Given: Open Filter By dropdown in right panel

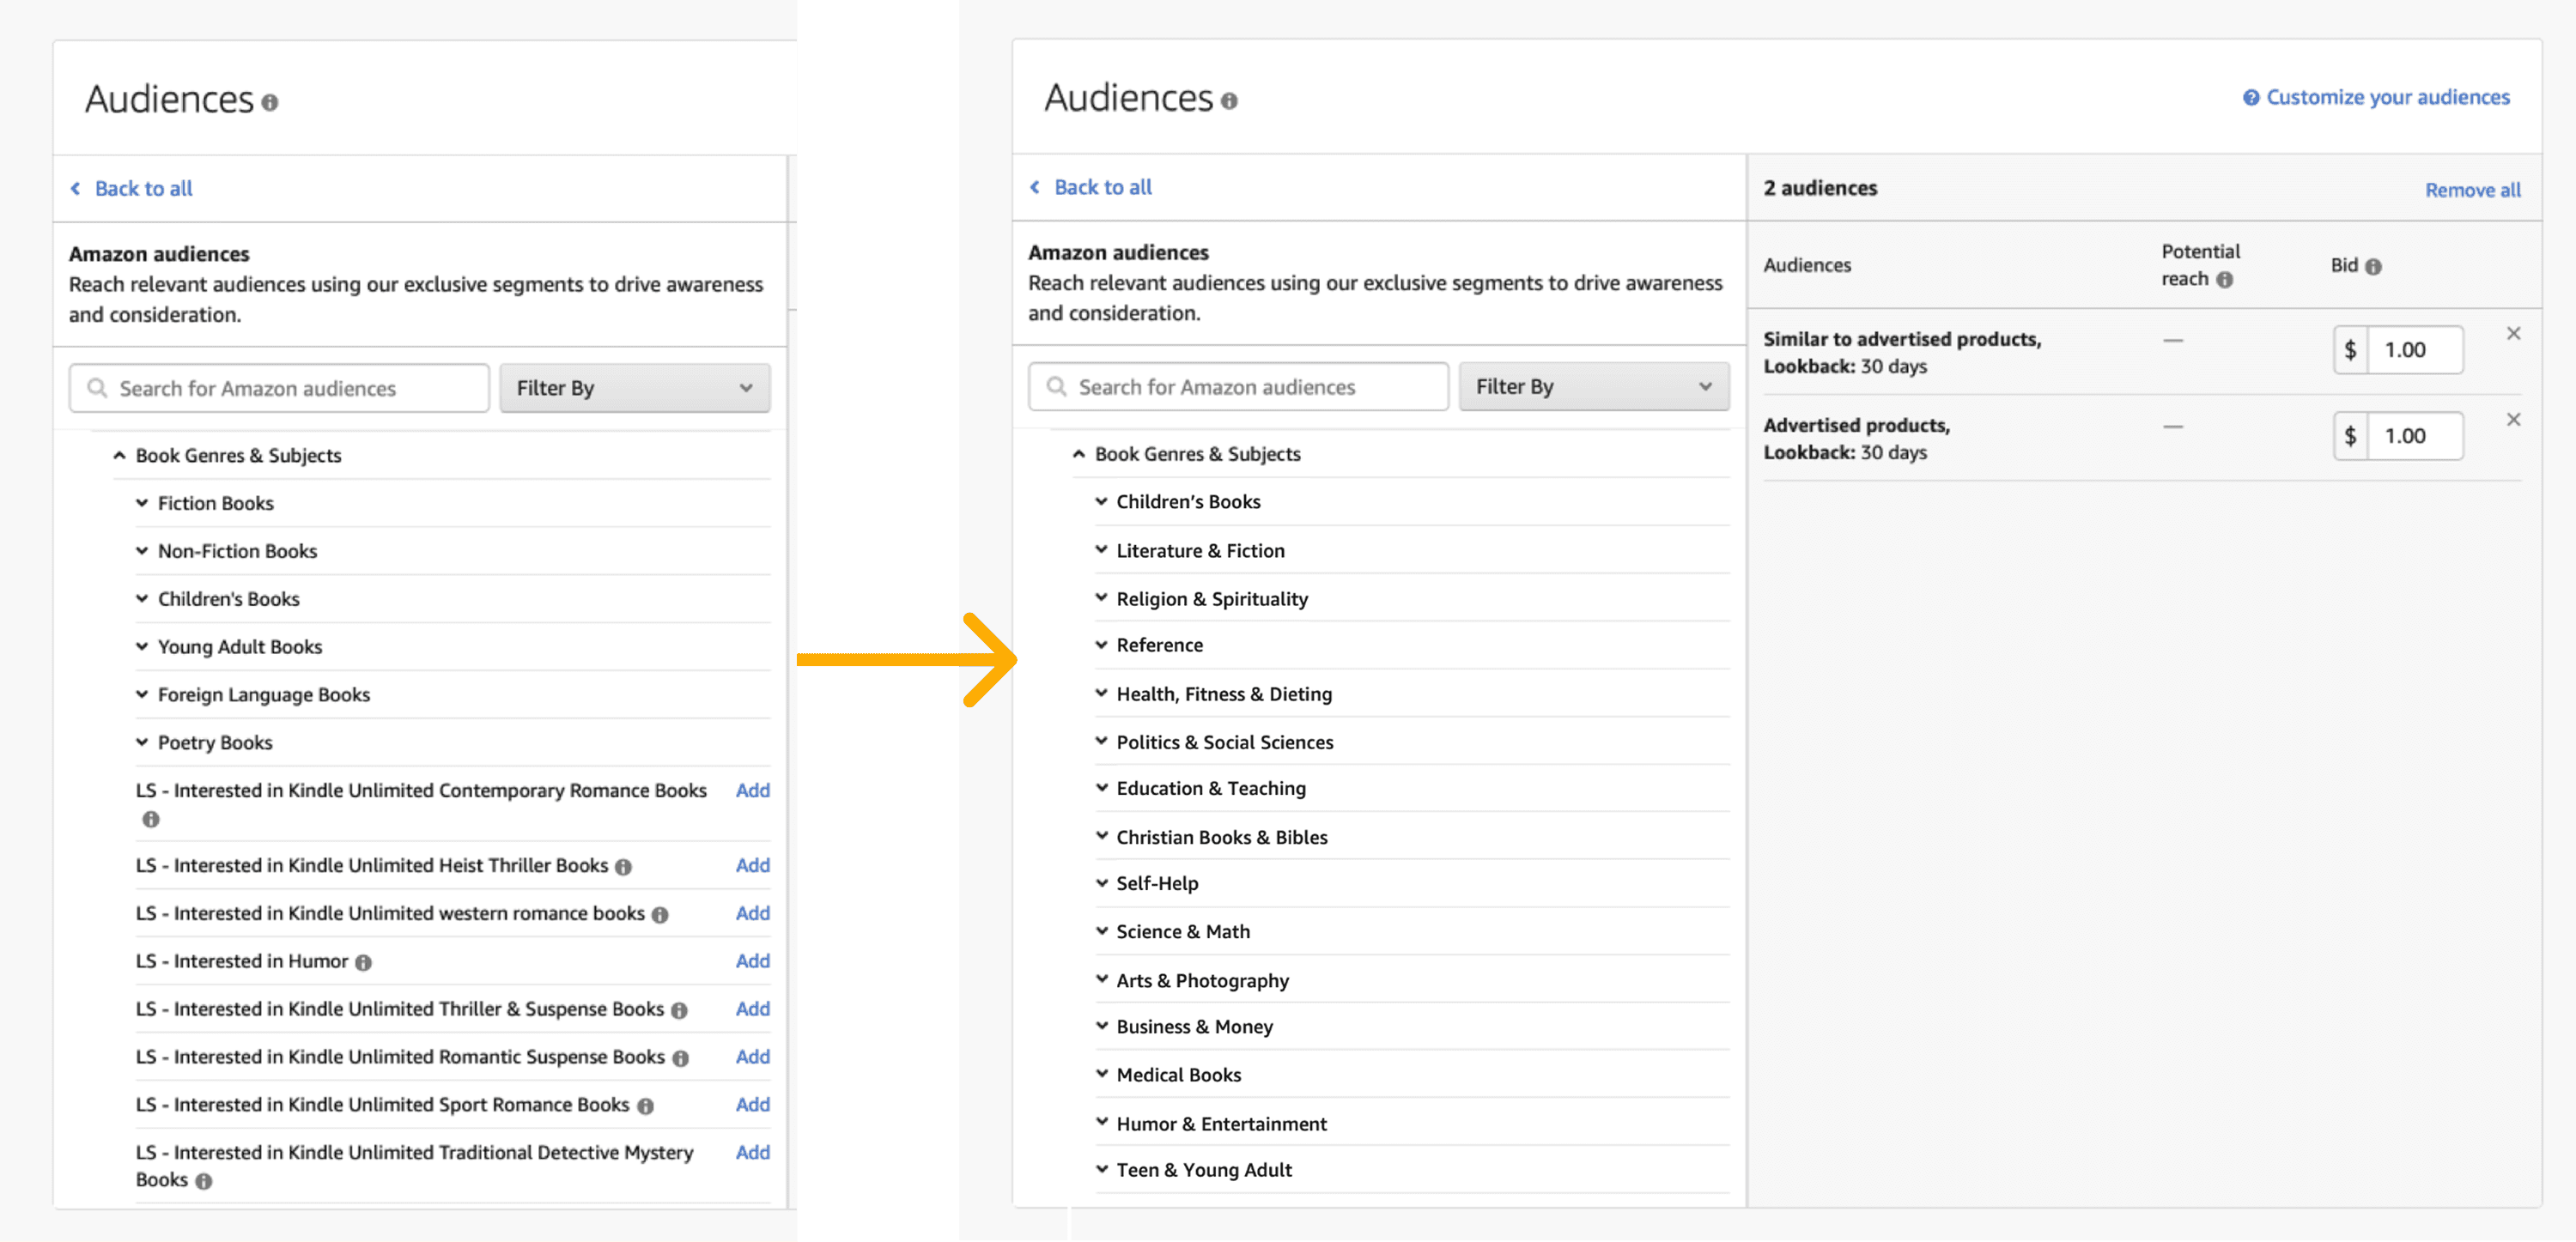Looking at the screenshot, I should click(x=1594, y=386).
